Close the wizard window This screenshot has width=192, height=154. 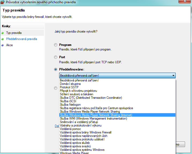[185, 1]
